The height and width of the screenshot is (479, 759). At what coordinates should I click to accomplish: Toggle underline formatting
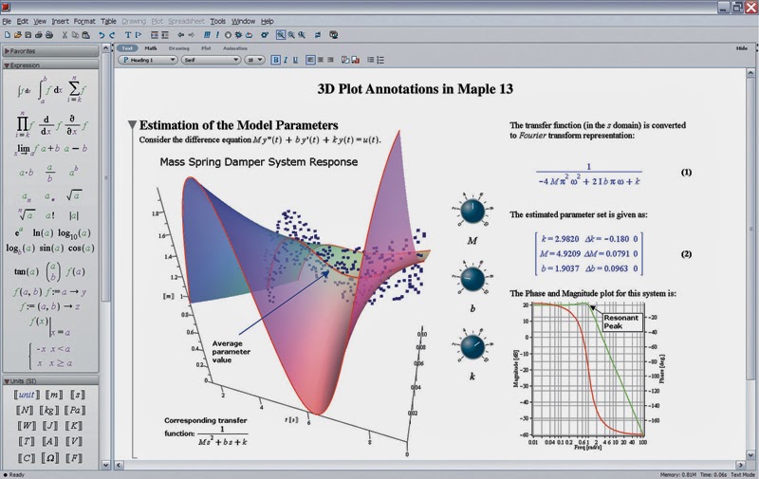coord(295,60)
